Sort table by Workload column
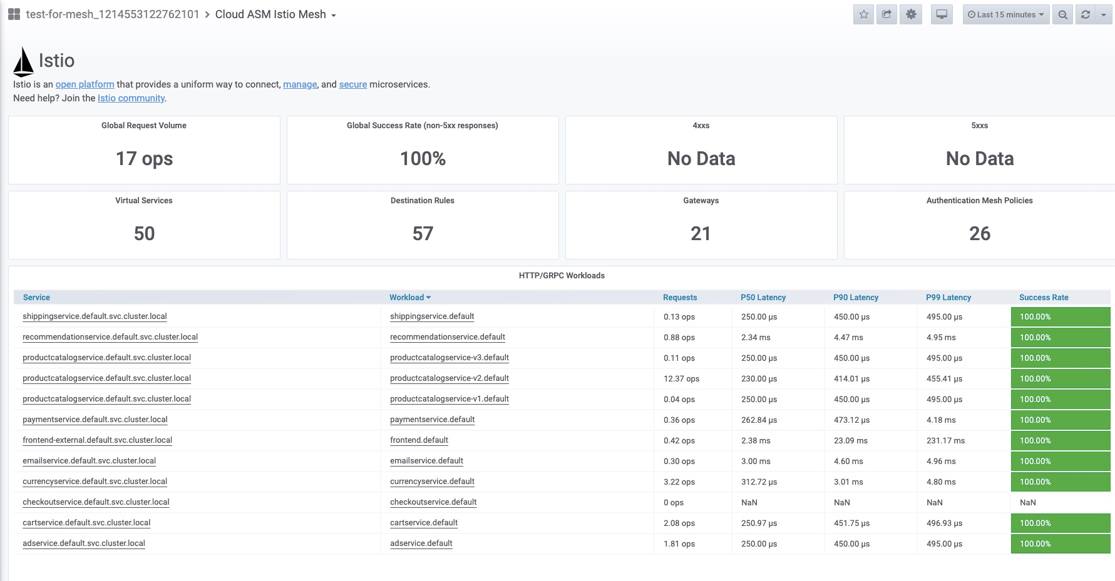The height and width of the screenshot is (581, 1115). pyautogui.click(x=410, y=298)
